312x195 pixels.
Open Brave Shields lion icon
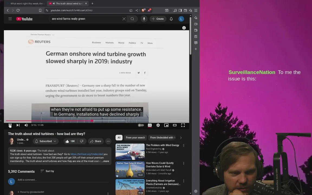(143, 10)
